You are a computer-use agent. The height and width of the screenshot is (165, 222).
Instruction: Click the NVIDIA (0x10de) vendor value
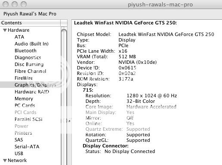click(x=137, y=62)
